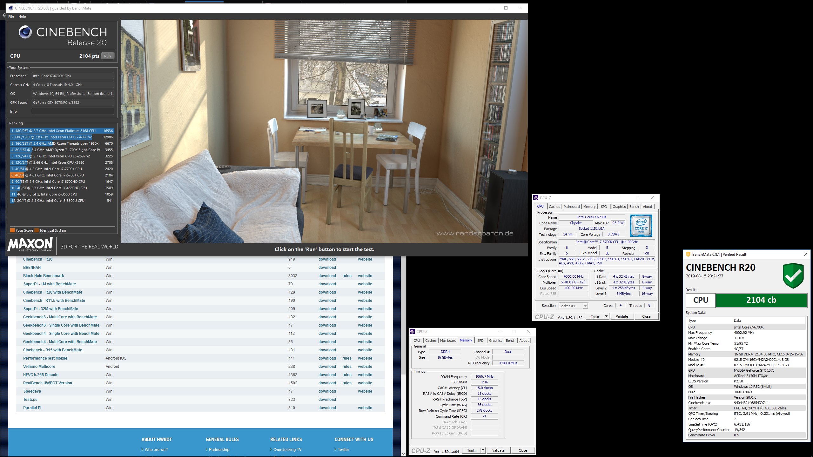
Task: Click the Partnership footer link
Action: [x=219, y=450]
